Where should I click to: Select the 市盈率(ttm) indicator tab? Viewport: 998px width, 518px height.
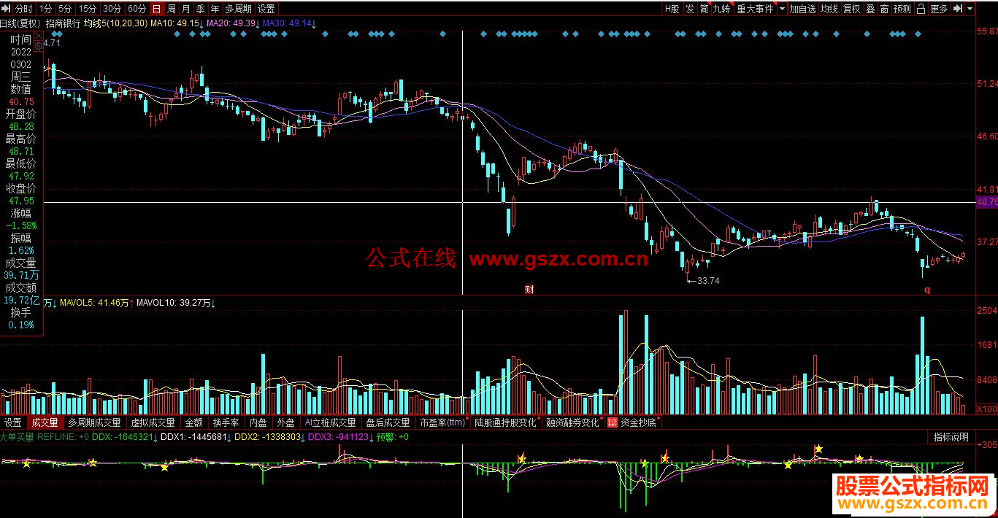tap(442, 422)
